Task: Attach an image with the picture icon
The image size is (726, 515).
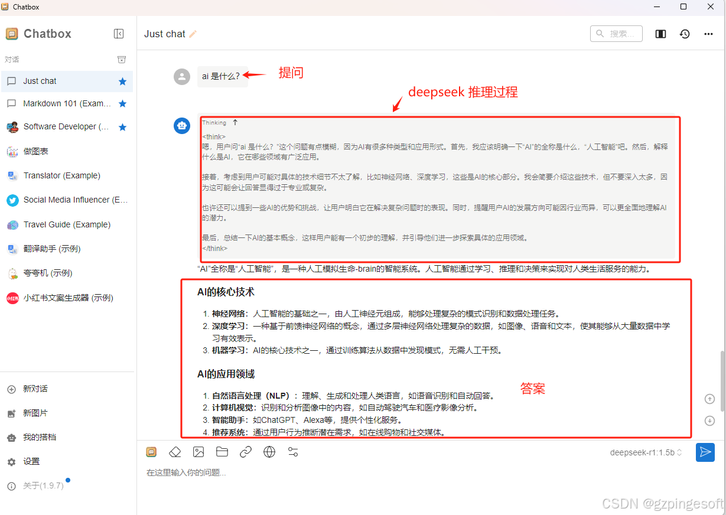Action: click(198, 452)
